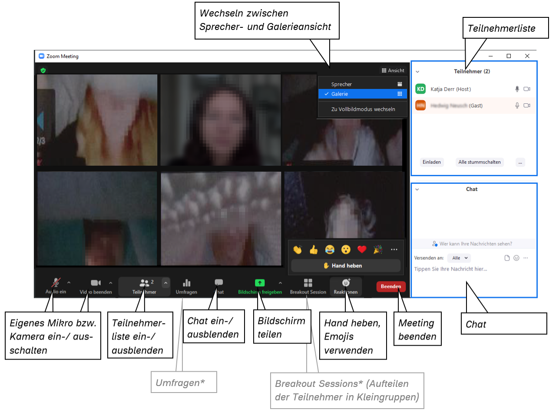Send the red heart emoji reaction
The width and height of the screenshot is (559, 416).
point(362,249)
